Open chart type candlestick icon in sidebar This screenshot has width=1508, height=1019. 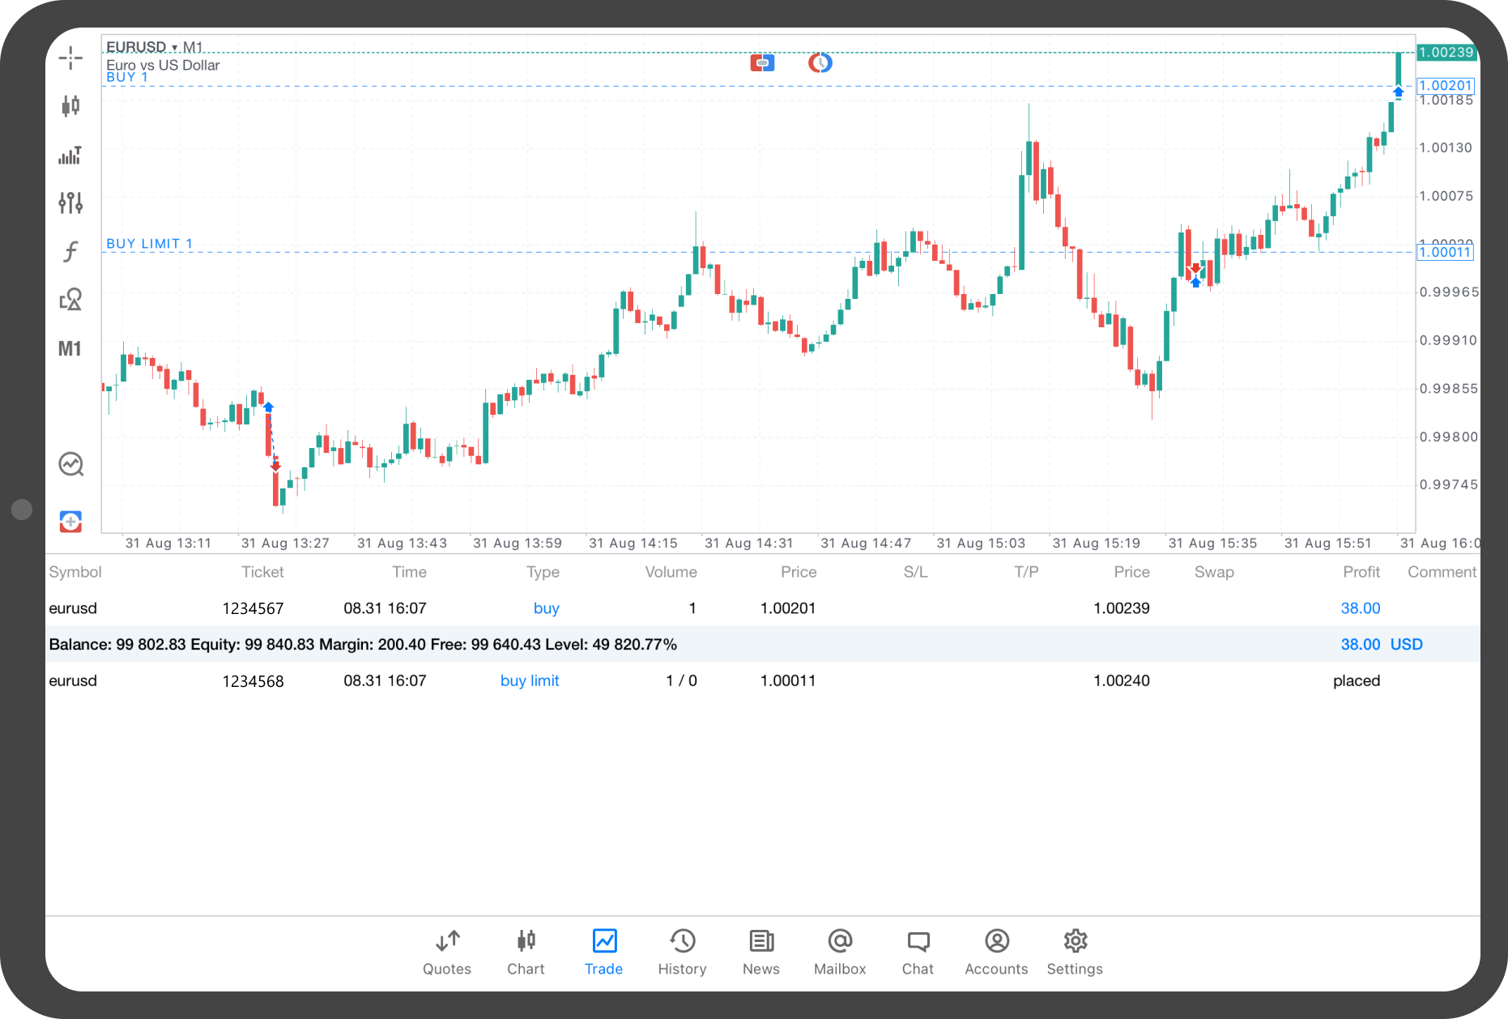point(70,105)
